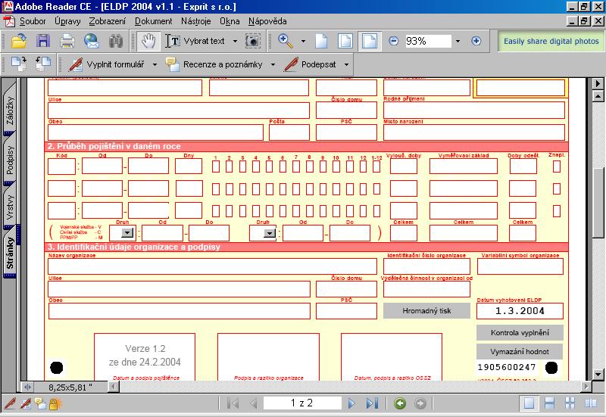Tick the Znepl. checkbox in the third row

click(557, 211)
